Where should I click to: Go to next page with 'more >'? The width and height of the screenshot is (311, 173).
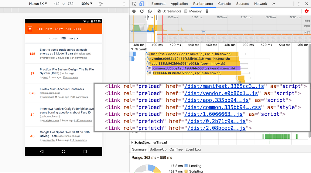[73, 39]
